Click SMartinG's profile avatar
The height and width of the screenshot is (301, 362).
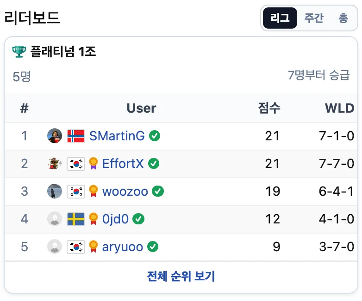[55, 136]
